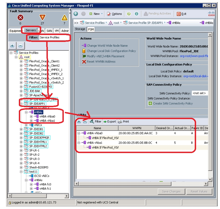This screenshot has height=209, width=220.
Task: Open the New dropdown menu
Action: [96, 14]
